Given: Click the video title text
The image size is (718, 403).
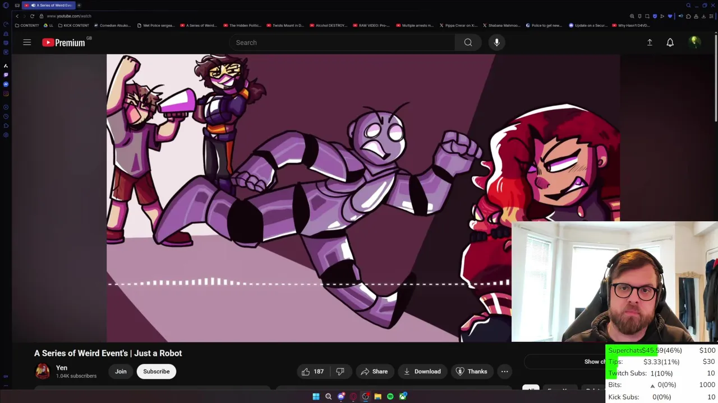Looking at the screenshot, I should (x=108, y=353).
